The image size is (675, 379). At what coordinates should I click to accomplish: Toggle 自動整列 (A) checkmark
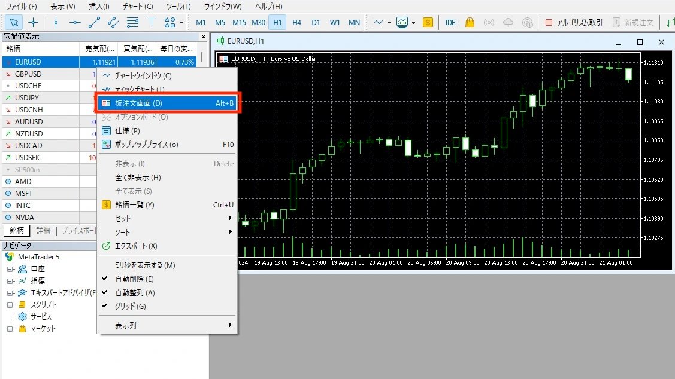click(x=168, y=293)
